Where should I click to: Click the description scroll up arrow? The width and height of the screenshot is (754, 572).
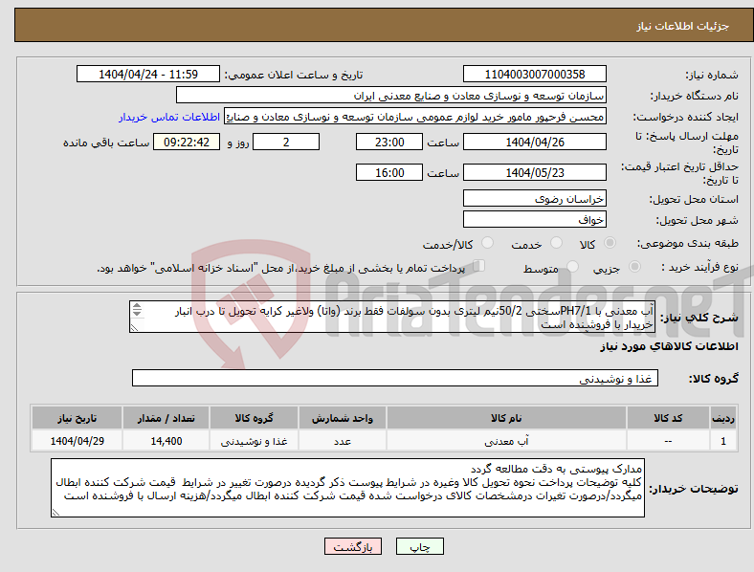point(137,306)
